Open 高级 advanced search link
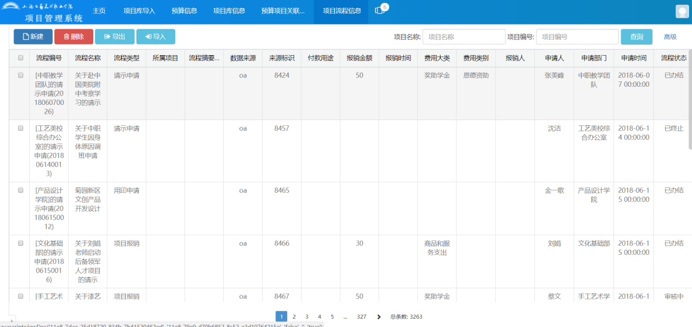Screen dimensions: 692x327 pyautogui.click(x=670, y=37)
